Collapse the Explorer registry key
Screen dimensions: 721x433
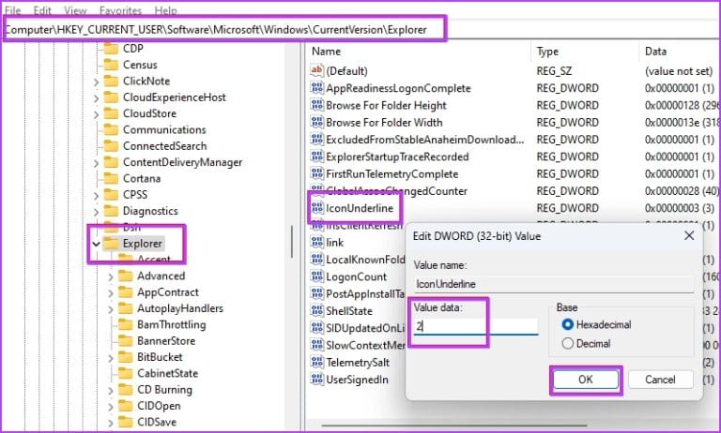[96, 244]
